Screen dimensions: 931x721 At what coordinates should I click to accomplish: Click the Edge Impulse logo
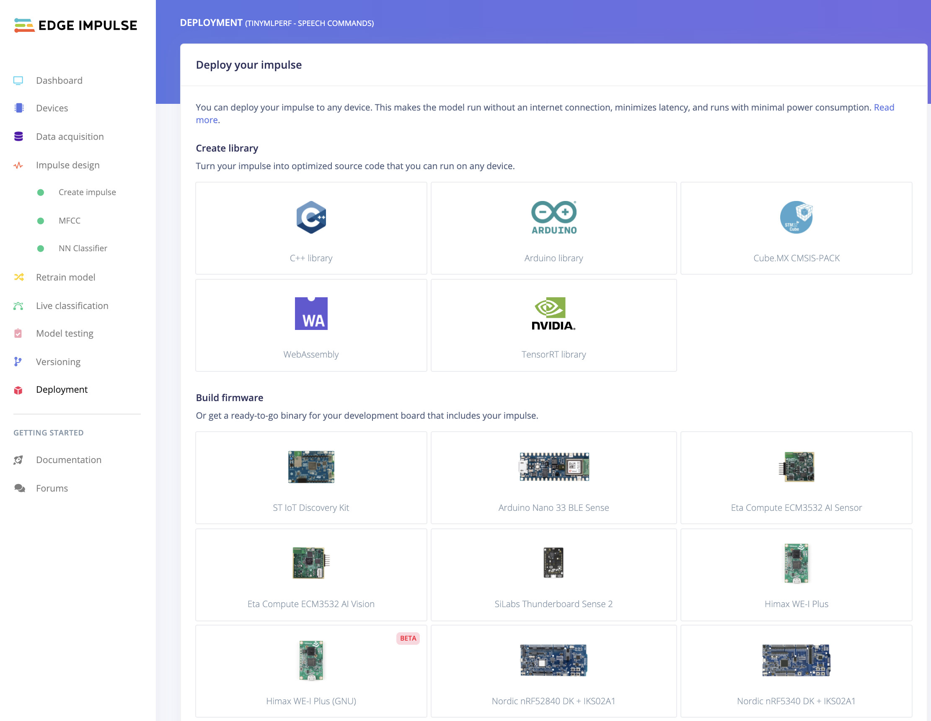pos(75,25)
